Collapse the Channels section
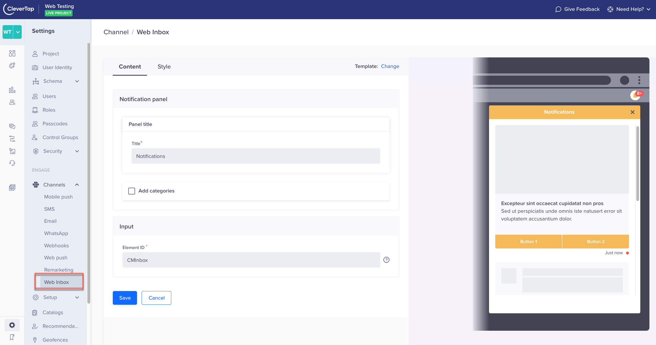The image size is (656, 345). pos(77,185)
